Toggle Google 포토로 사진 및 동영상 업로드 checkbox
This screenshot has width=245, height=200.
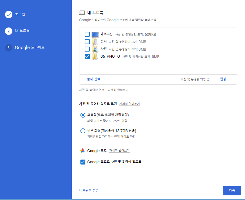point(83,162)
